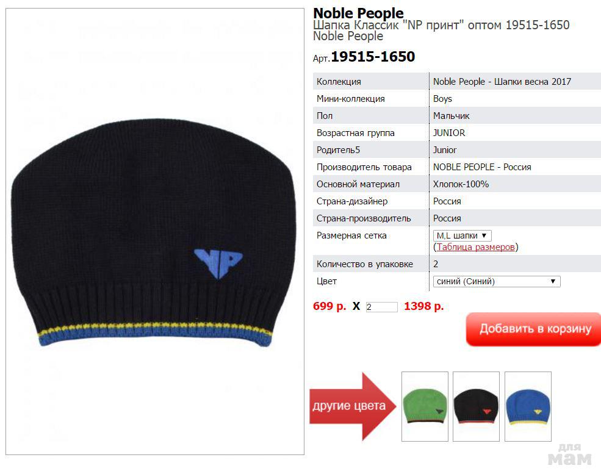The image size is (601, 474).
Task: Select the black hat with red logo thumbnail
Action: coord(476,406)
